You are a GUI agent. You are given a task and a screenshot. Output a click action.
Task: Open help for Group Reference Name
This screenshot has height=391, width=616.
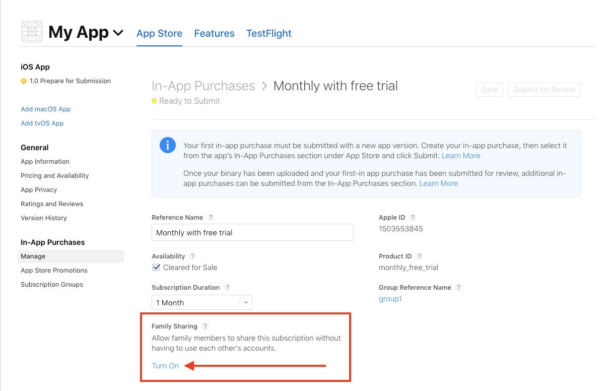pyautogui.click(x=458, y=287)
